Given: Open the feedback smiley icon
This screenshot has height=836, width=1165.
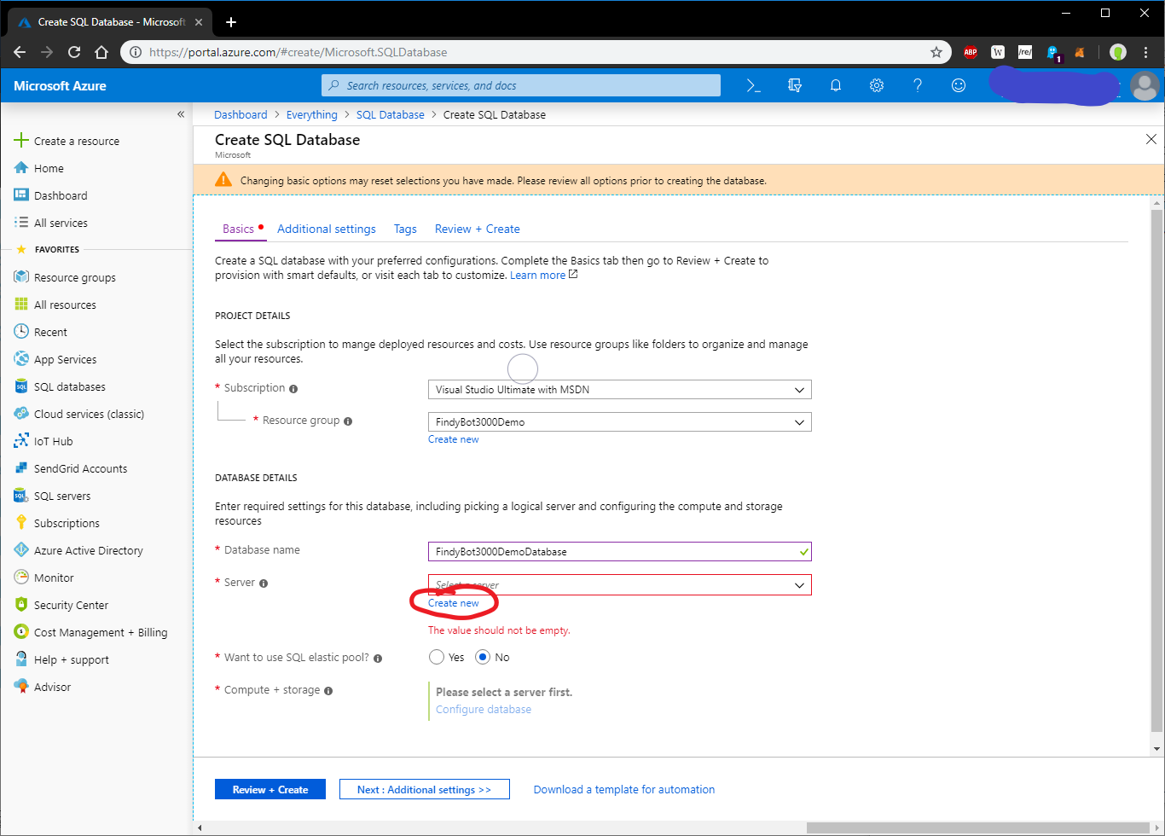Looking at the screenshot, I should (959, 85).
